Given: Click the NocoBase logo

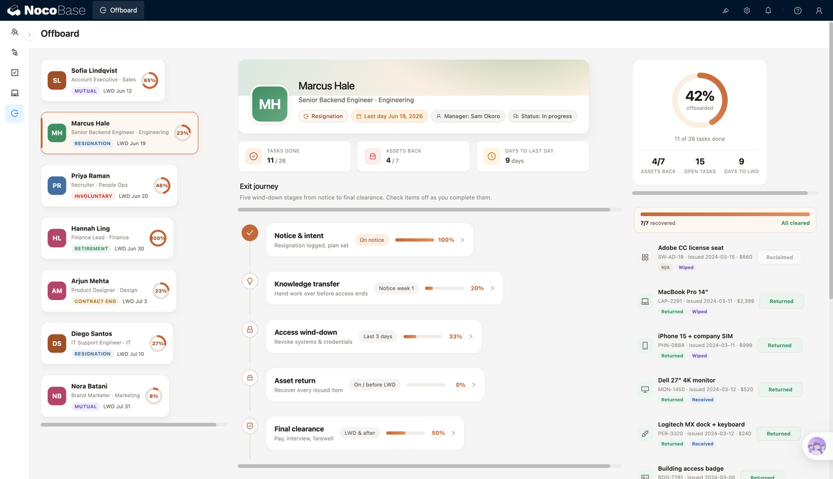Looking at the screenshot, I should coord(47,10).
